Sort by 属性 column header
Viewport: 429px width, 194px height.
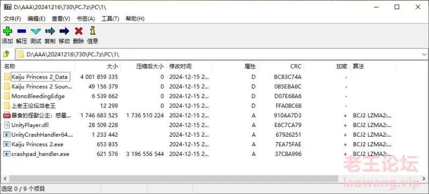tap(235, 66)
